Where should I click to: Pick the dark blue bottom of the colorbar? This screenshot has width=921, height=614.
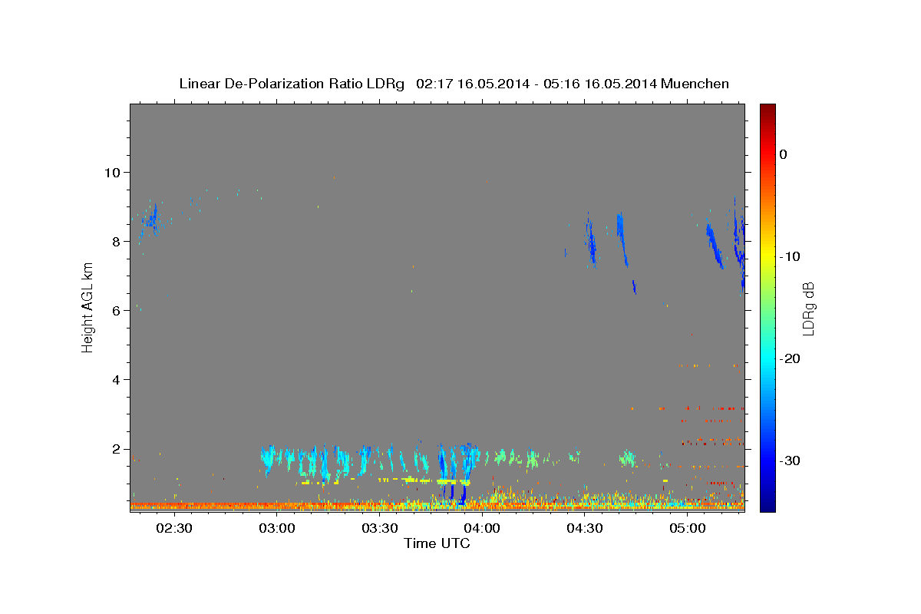pos(767,506)
